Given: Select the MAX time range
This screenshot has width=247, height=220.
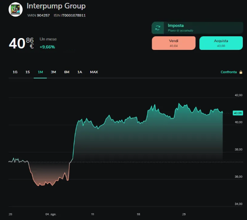Looking at the screenshot, I should tap(94, 72).
